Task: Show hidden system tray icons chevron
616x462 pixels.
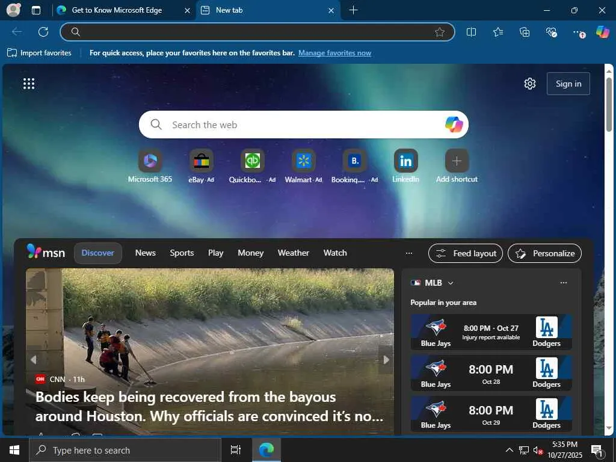Action: (509, 450)
